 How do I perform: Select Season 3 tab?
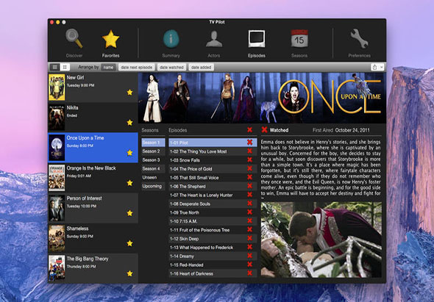[x=153, y=160]
